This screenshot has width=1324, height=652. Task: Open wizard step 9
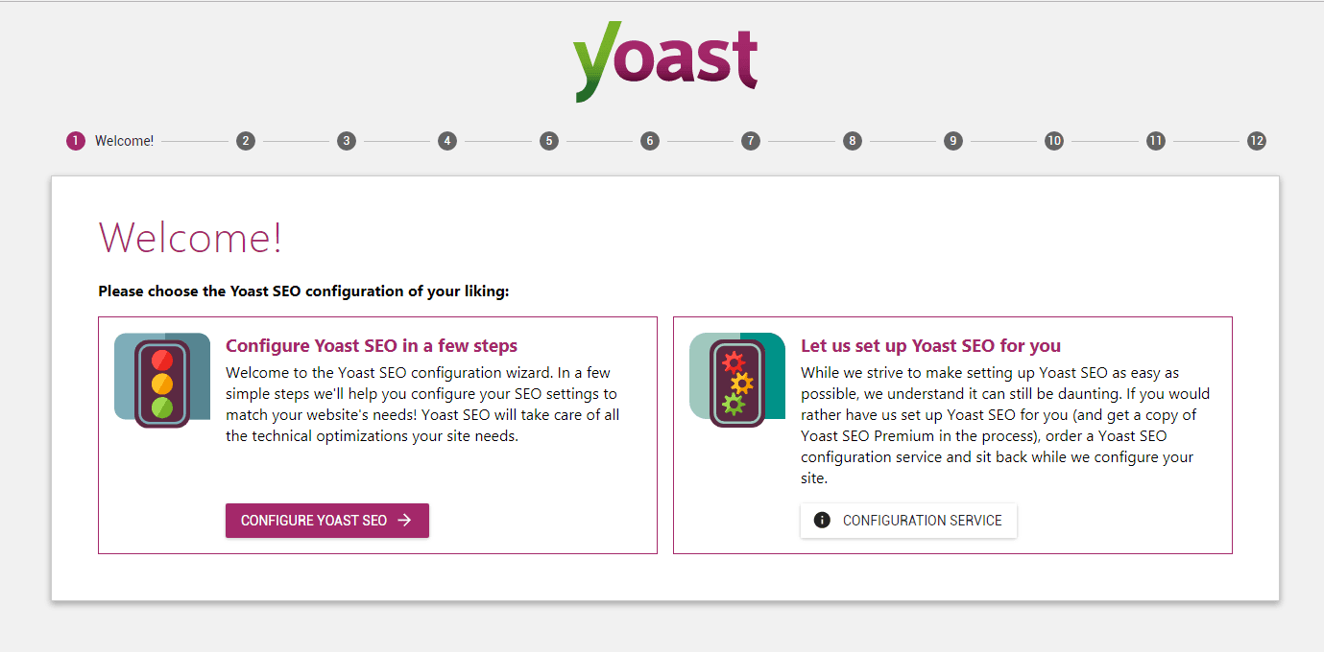[x=952, y=141]
